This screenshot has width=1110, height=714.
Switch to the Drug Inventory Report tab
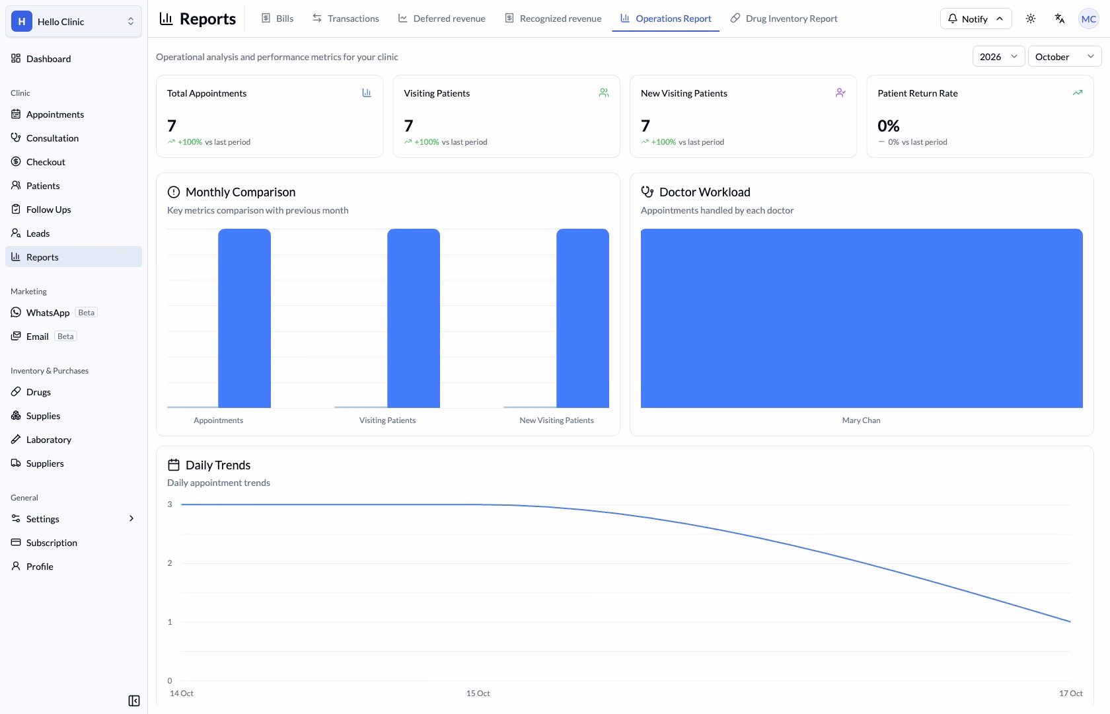784,19
